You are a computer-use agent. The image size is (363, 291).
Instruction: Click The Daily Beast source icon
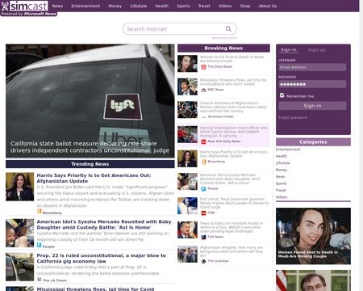click(203, 67)
